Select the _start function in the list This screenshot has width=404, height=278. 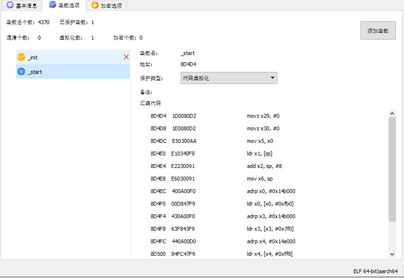(x=73, y=72)
